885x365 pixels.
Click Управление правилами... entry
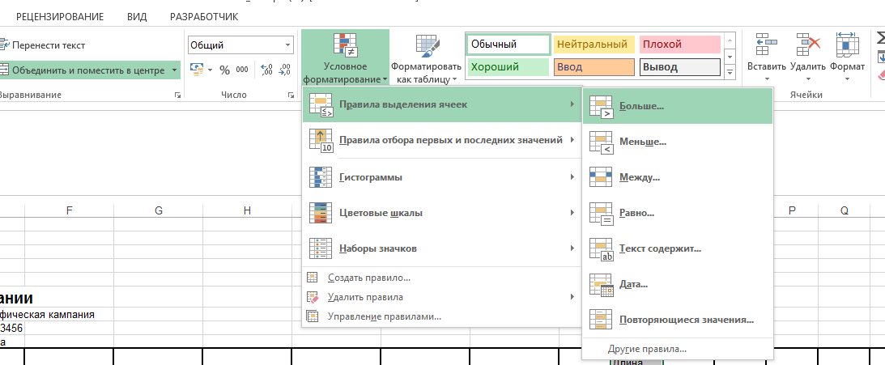385,316
